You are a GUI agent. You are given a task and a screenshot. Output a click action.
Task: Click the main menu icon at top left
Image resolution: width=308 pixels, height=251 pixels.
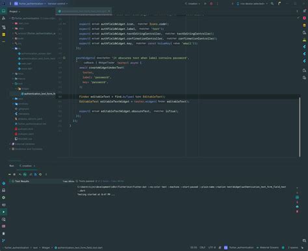pos(10,4)
